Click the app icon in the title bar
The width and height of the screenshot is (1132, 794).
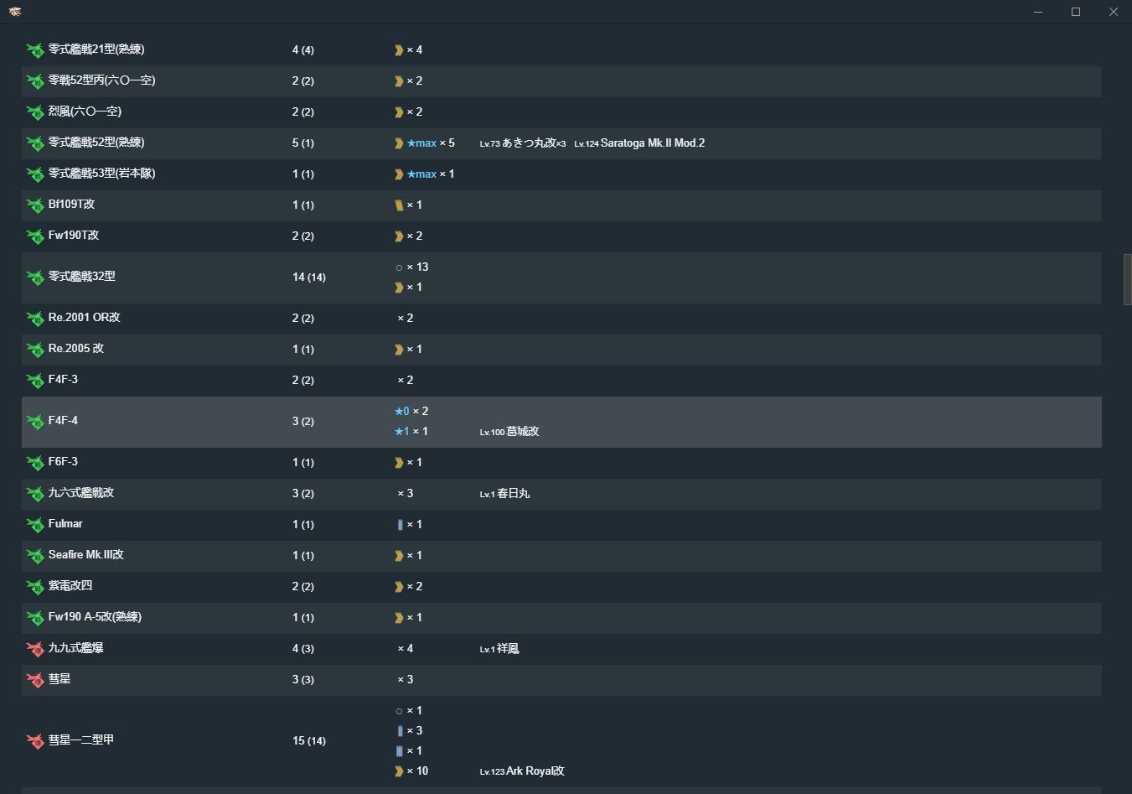[15, 12]
